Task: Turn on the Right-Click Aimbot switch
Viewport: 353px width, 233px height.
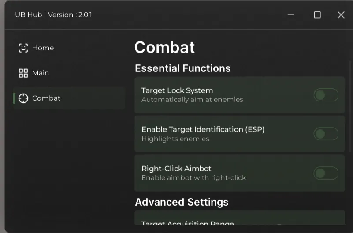Action: [326, 173]
